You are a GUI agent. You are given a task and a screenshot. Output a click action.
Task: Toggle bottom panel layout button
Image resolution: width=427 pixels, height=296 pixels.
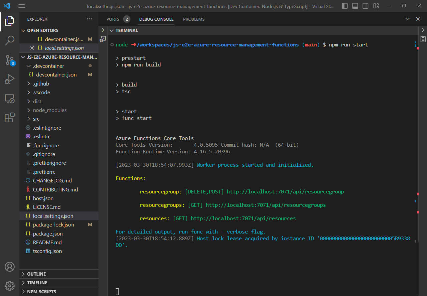(x=355, y=6)
